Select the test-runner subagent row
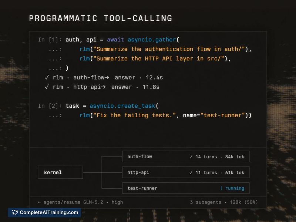296x222 pixels. point(186,188)
